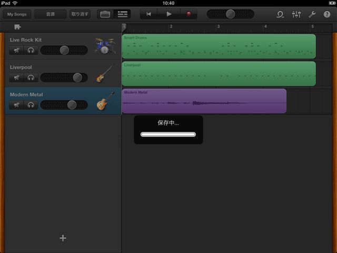Click the playhead at bar 1

124,27
